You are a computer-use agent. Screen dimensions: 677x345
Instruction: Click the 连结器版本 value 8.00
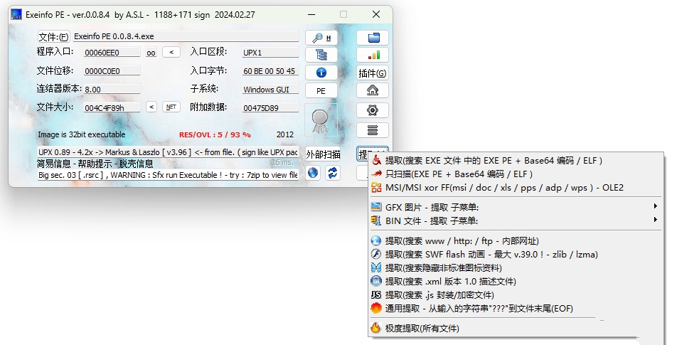click(112, 90)
